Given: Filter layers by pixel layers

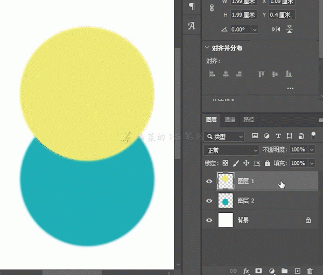Looking at the screenshot, I should [255, 136].
